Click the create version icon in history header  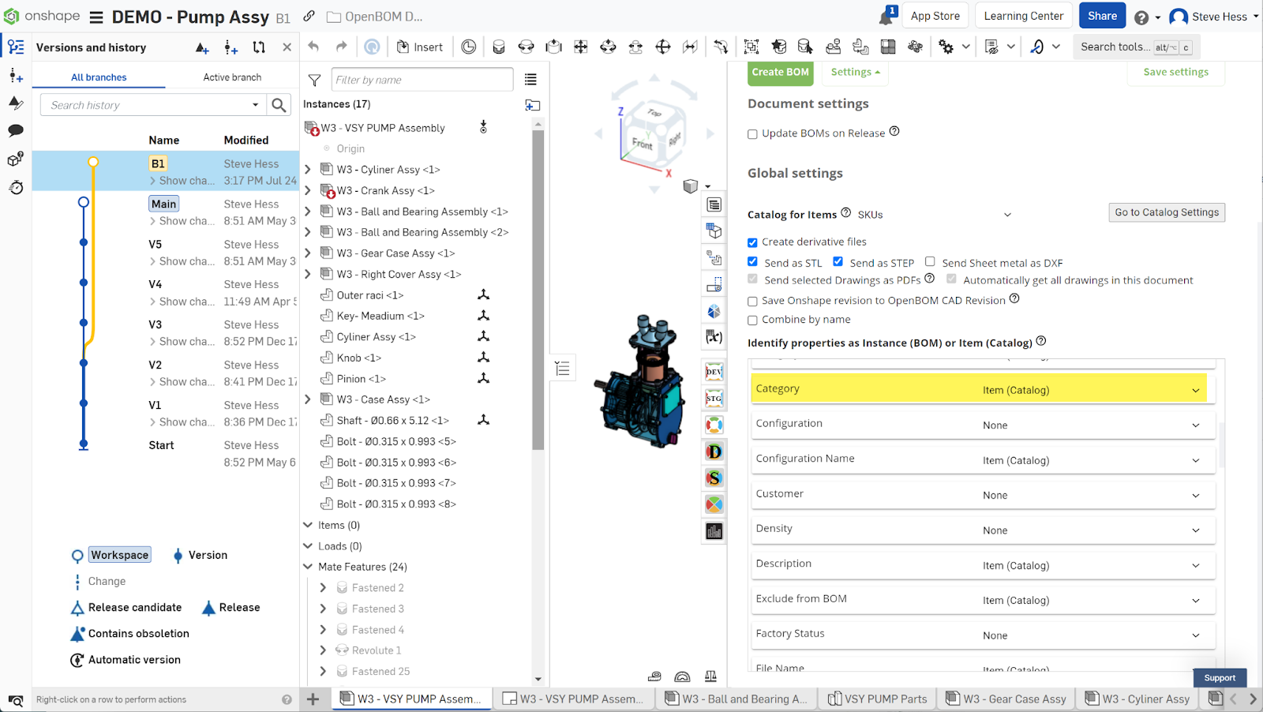coord(202,47)
